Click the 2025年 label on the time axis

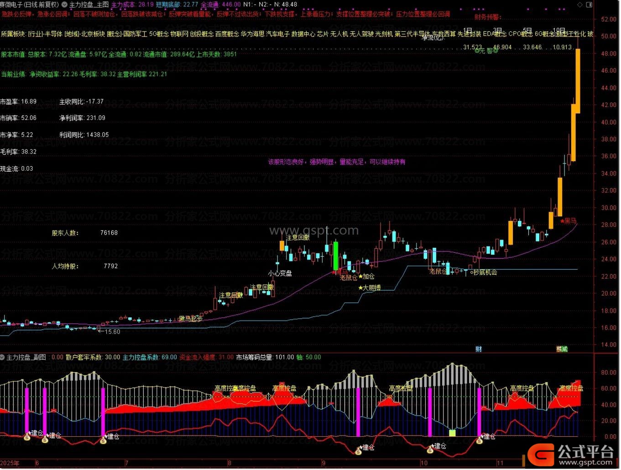tap(10, 463)
